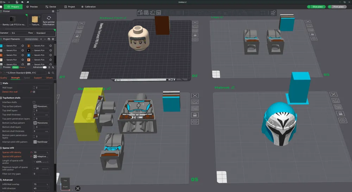Remove plate 02 with its X icon
This screenshot has width=352, height=192.
195,22
